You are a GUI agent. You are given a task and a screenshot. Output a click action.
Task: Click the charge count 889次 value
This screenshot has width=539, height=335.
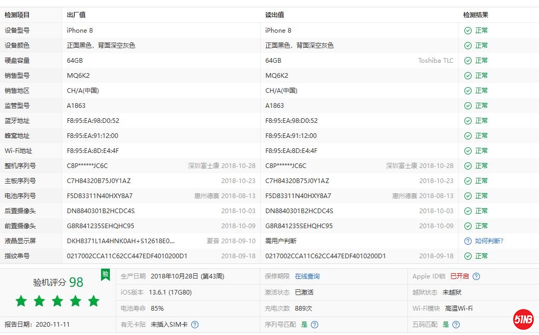tap(304, 309)
